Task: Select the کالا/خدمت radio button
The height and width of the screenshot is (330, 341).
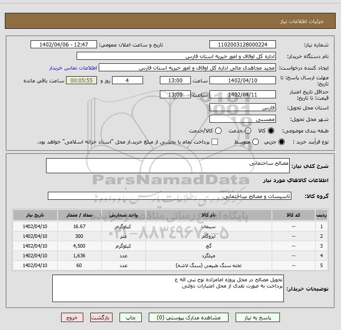Action: point(218,131)
